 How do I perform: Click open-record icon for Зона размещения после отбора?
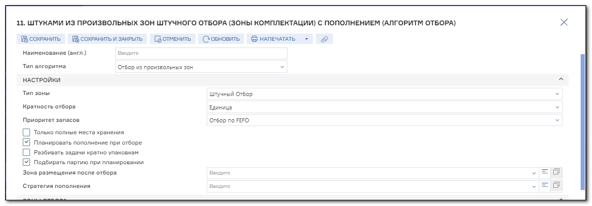(x=556, y=172)
